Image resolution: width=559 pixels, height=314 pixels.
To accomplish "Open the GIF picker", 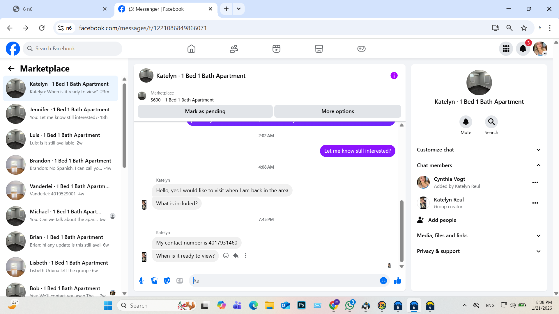I will coord(180,281).
